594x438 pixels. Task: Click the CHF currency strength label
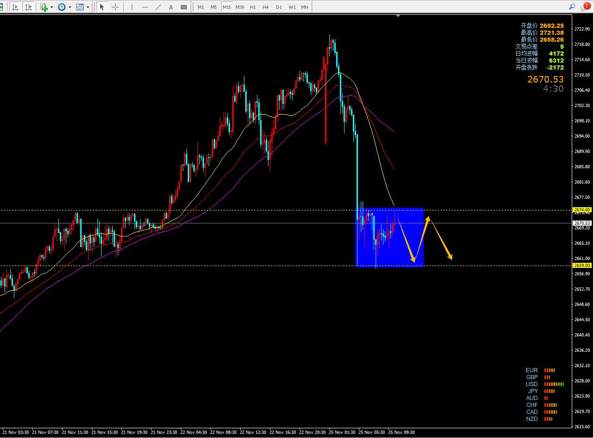532,405
